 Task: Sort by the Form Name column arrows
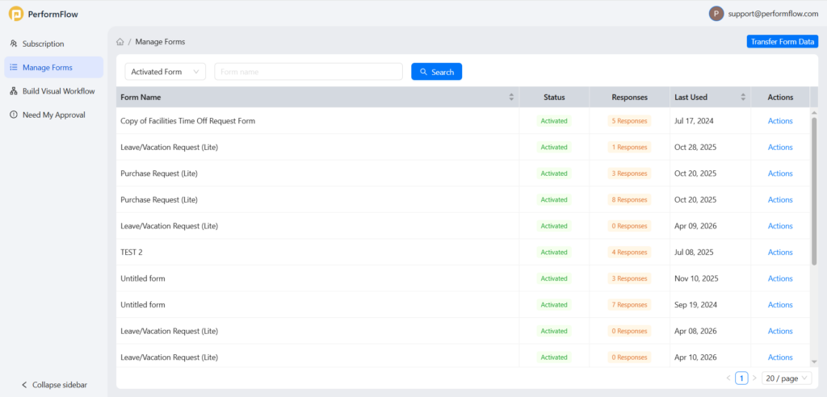point(511,97)
